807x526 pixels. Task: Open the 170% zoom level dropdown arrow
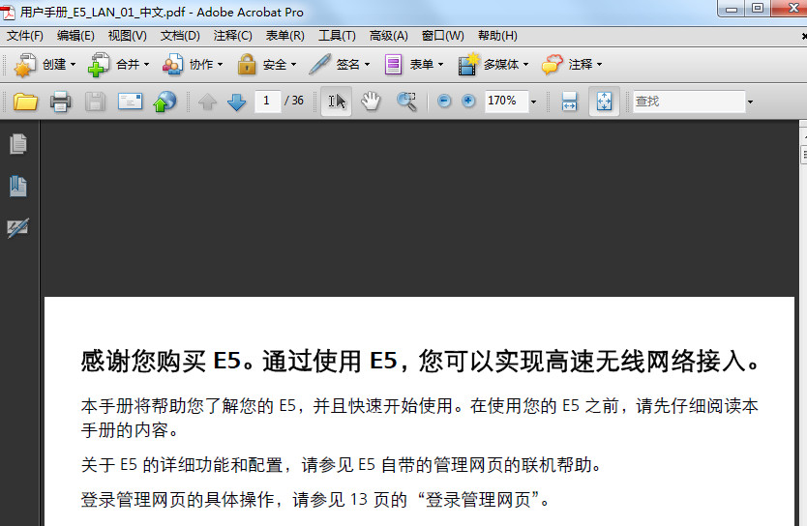point(534,102)
